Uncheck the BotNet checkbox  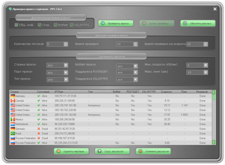pyautogui.click(x=55, y=25)
